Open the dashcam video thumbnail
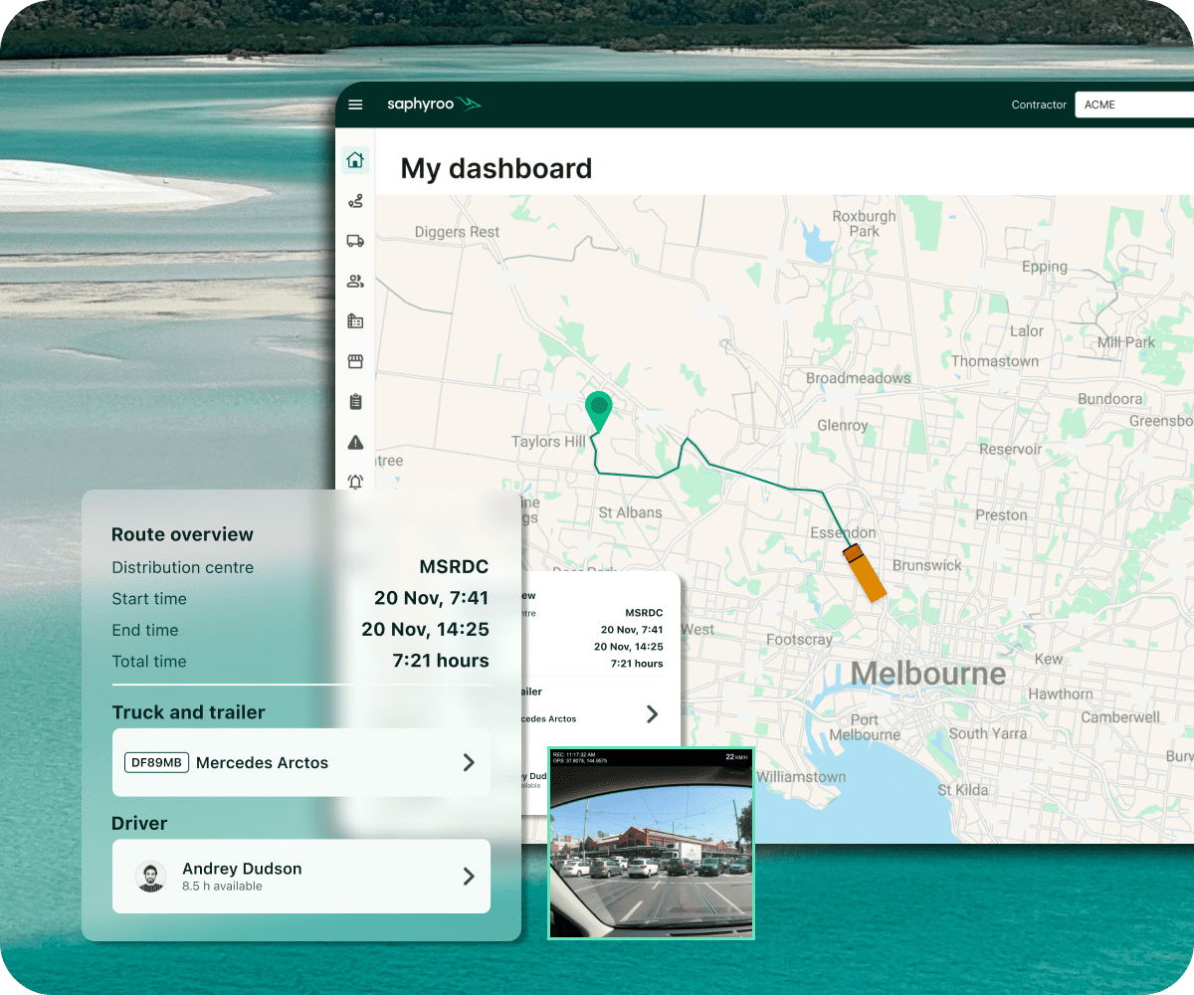This screenshot has width=1194, height=995. pyautogui.click(x=651, y=843)
